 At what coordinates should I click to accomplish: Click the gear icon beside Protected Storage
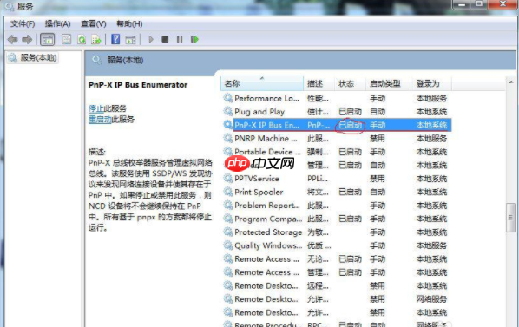point(228,232)
